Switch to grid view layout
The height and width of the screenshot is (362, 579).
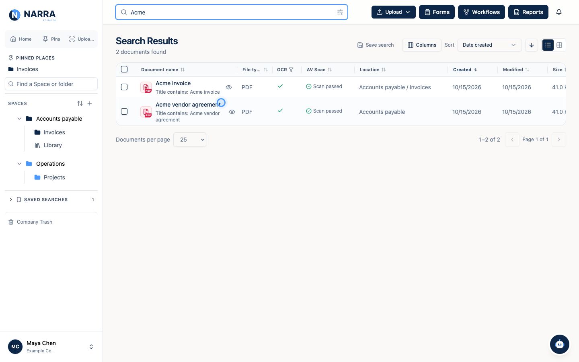559,45
